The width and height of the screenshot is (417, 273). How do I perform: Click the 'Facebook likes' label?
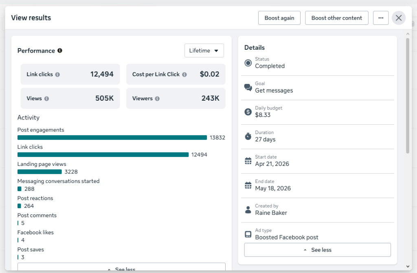coord(35,232)
